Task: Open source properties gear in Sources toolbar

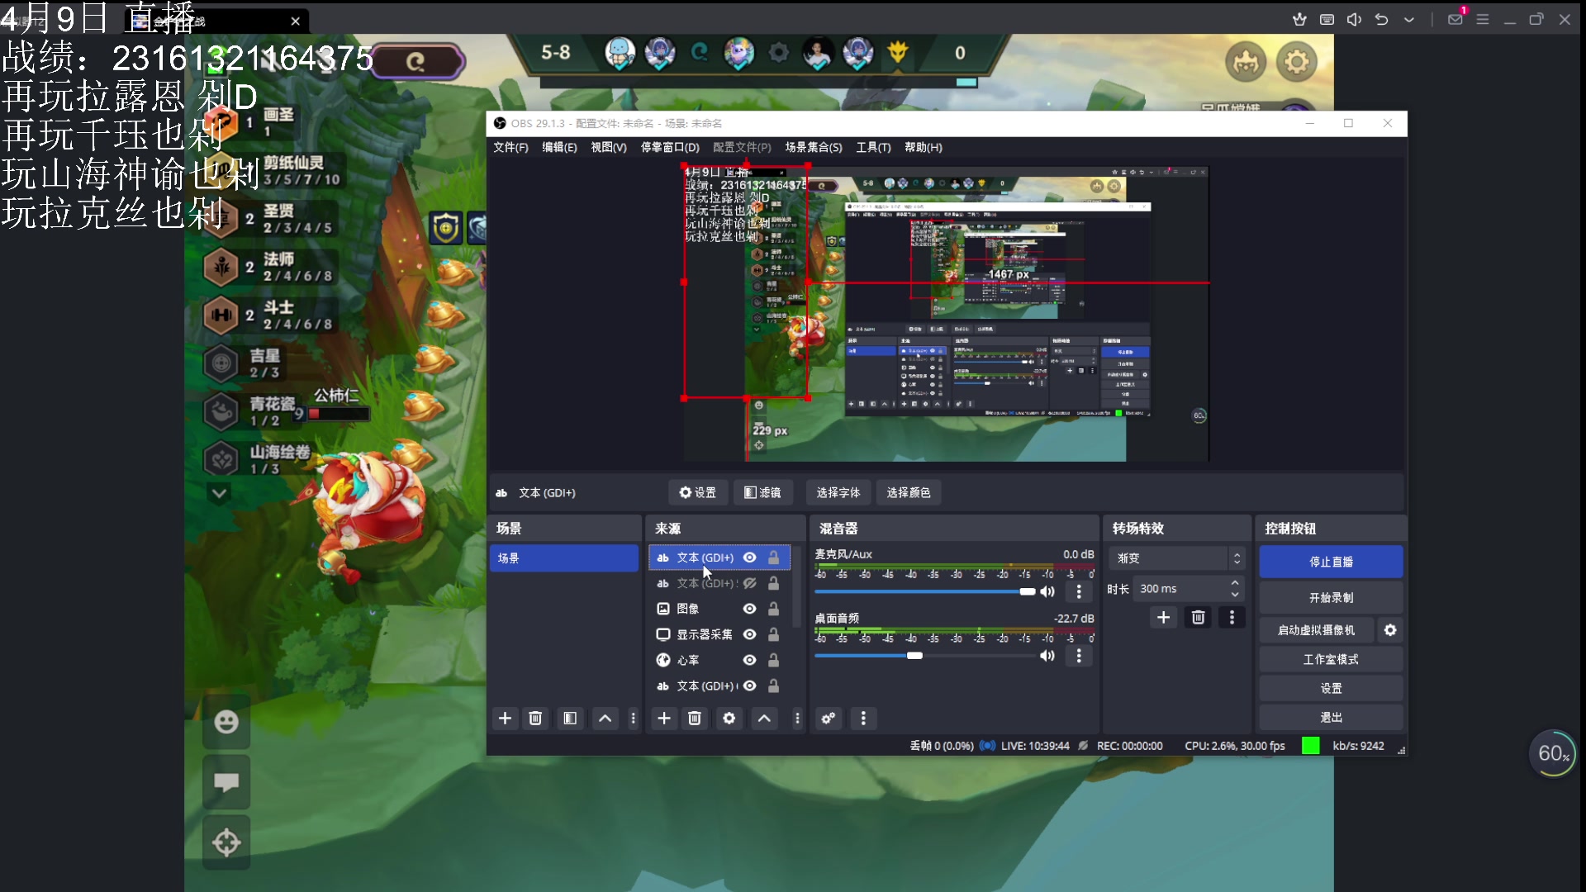Action: [729, 719]
